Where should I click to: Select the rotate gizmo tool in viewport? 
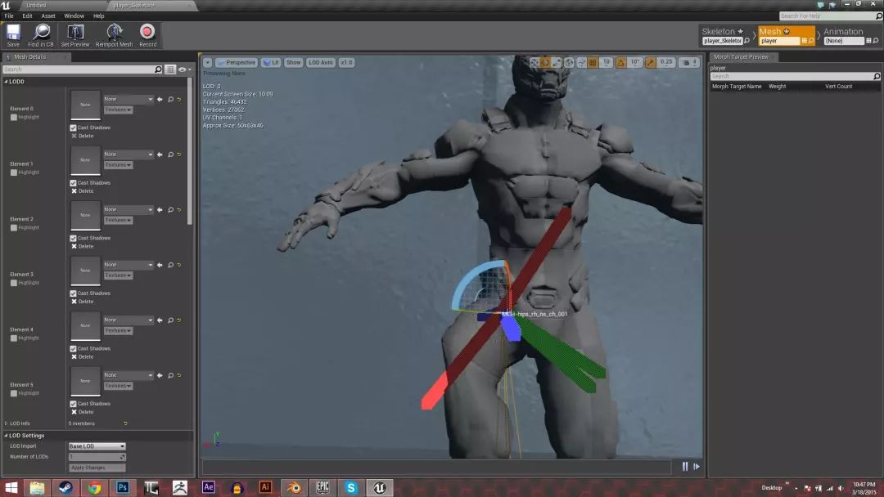[x=545, y=62]
